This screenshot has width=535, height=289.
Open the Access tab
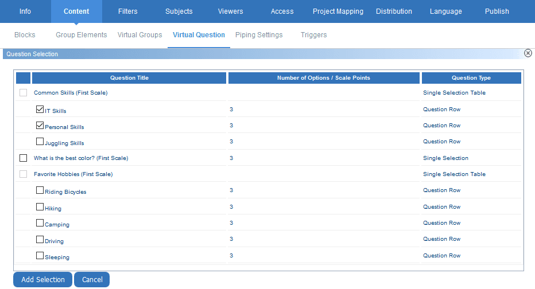(x=282, y=11)
